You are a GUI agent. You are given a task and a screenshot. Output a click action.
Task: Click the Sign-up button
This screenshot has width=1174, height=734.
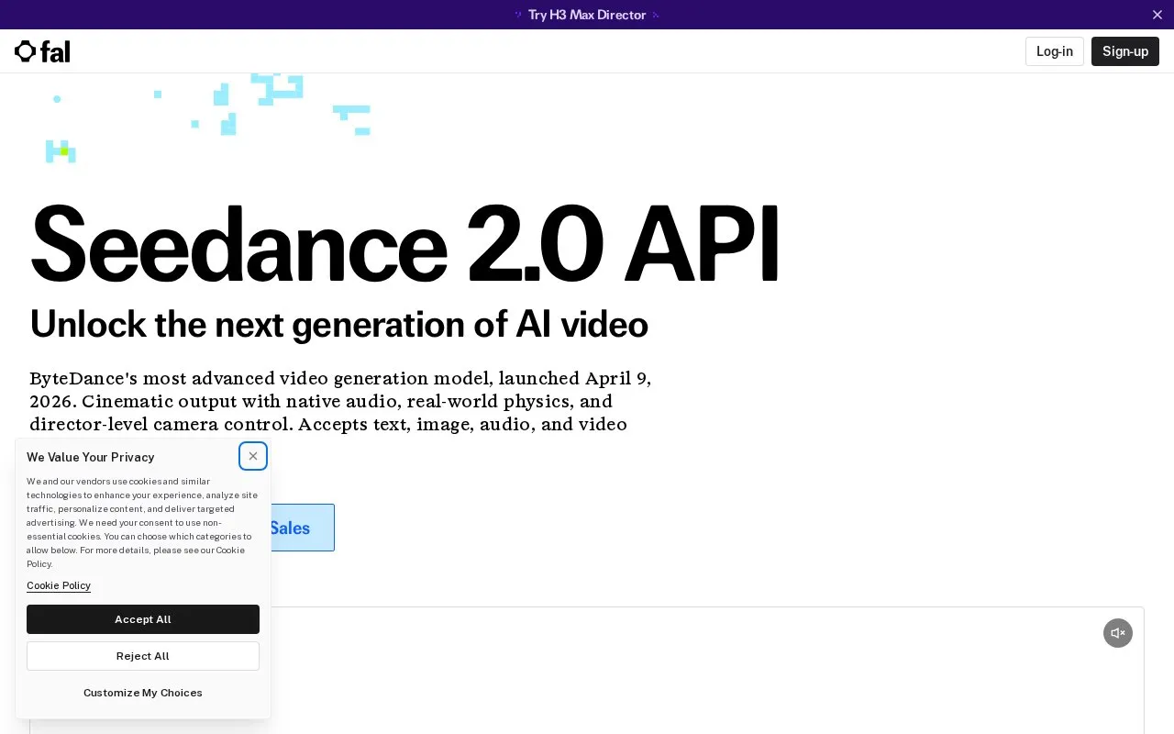(x=1125, y=51)
